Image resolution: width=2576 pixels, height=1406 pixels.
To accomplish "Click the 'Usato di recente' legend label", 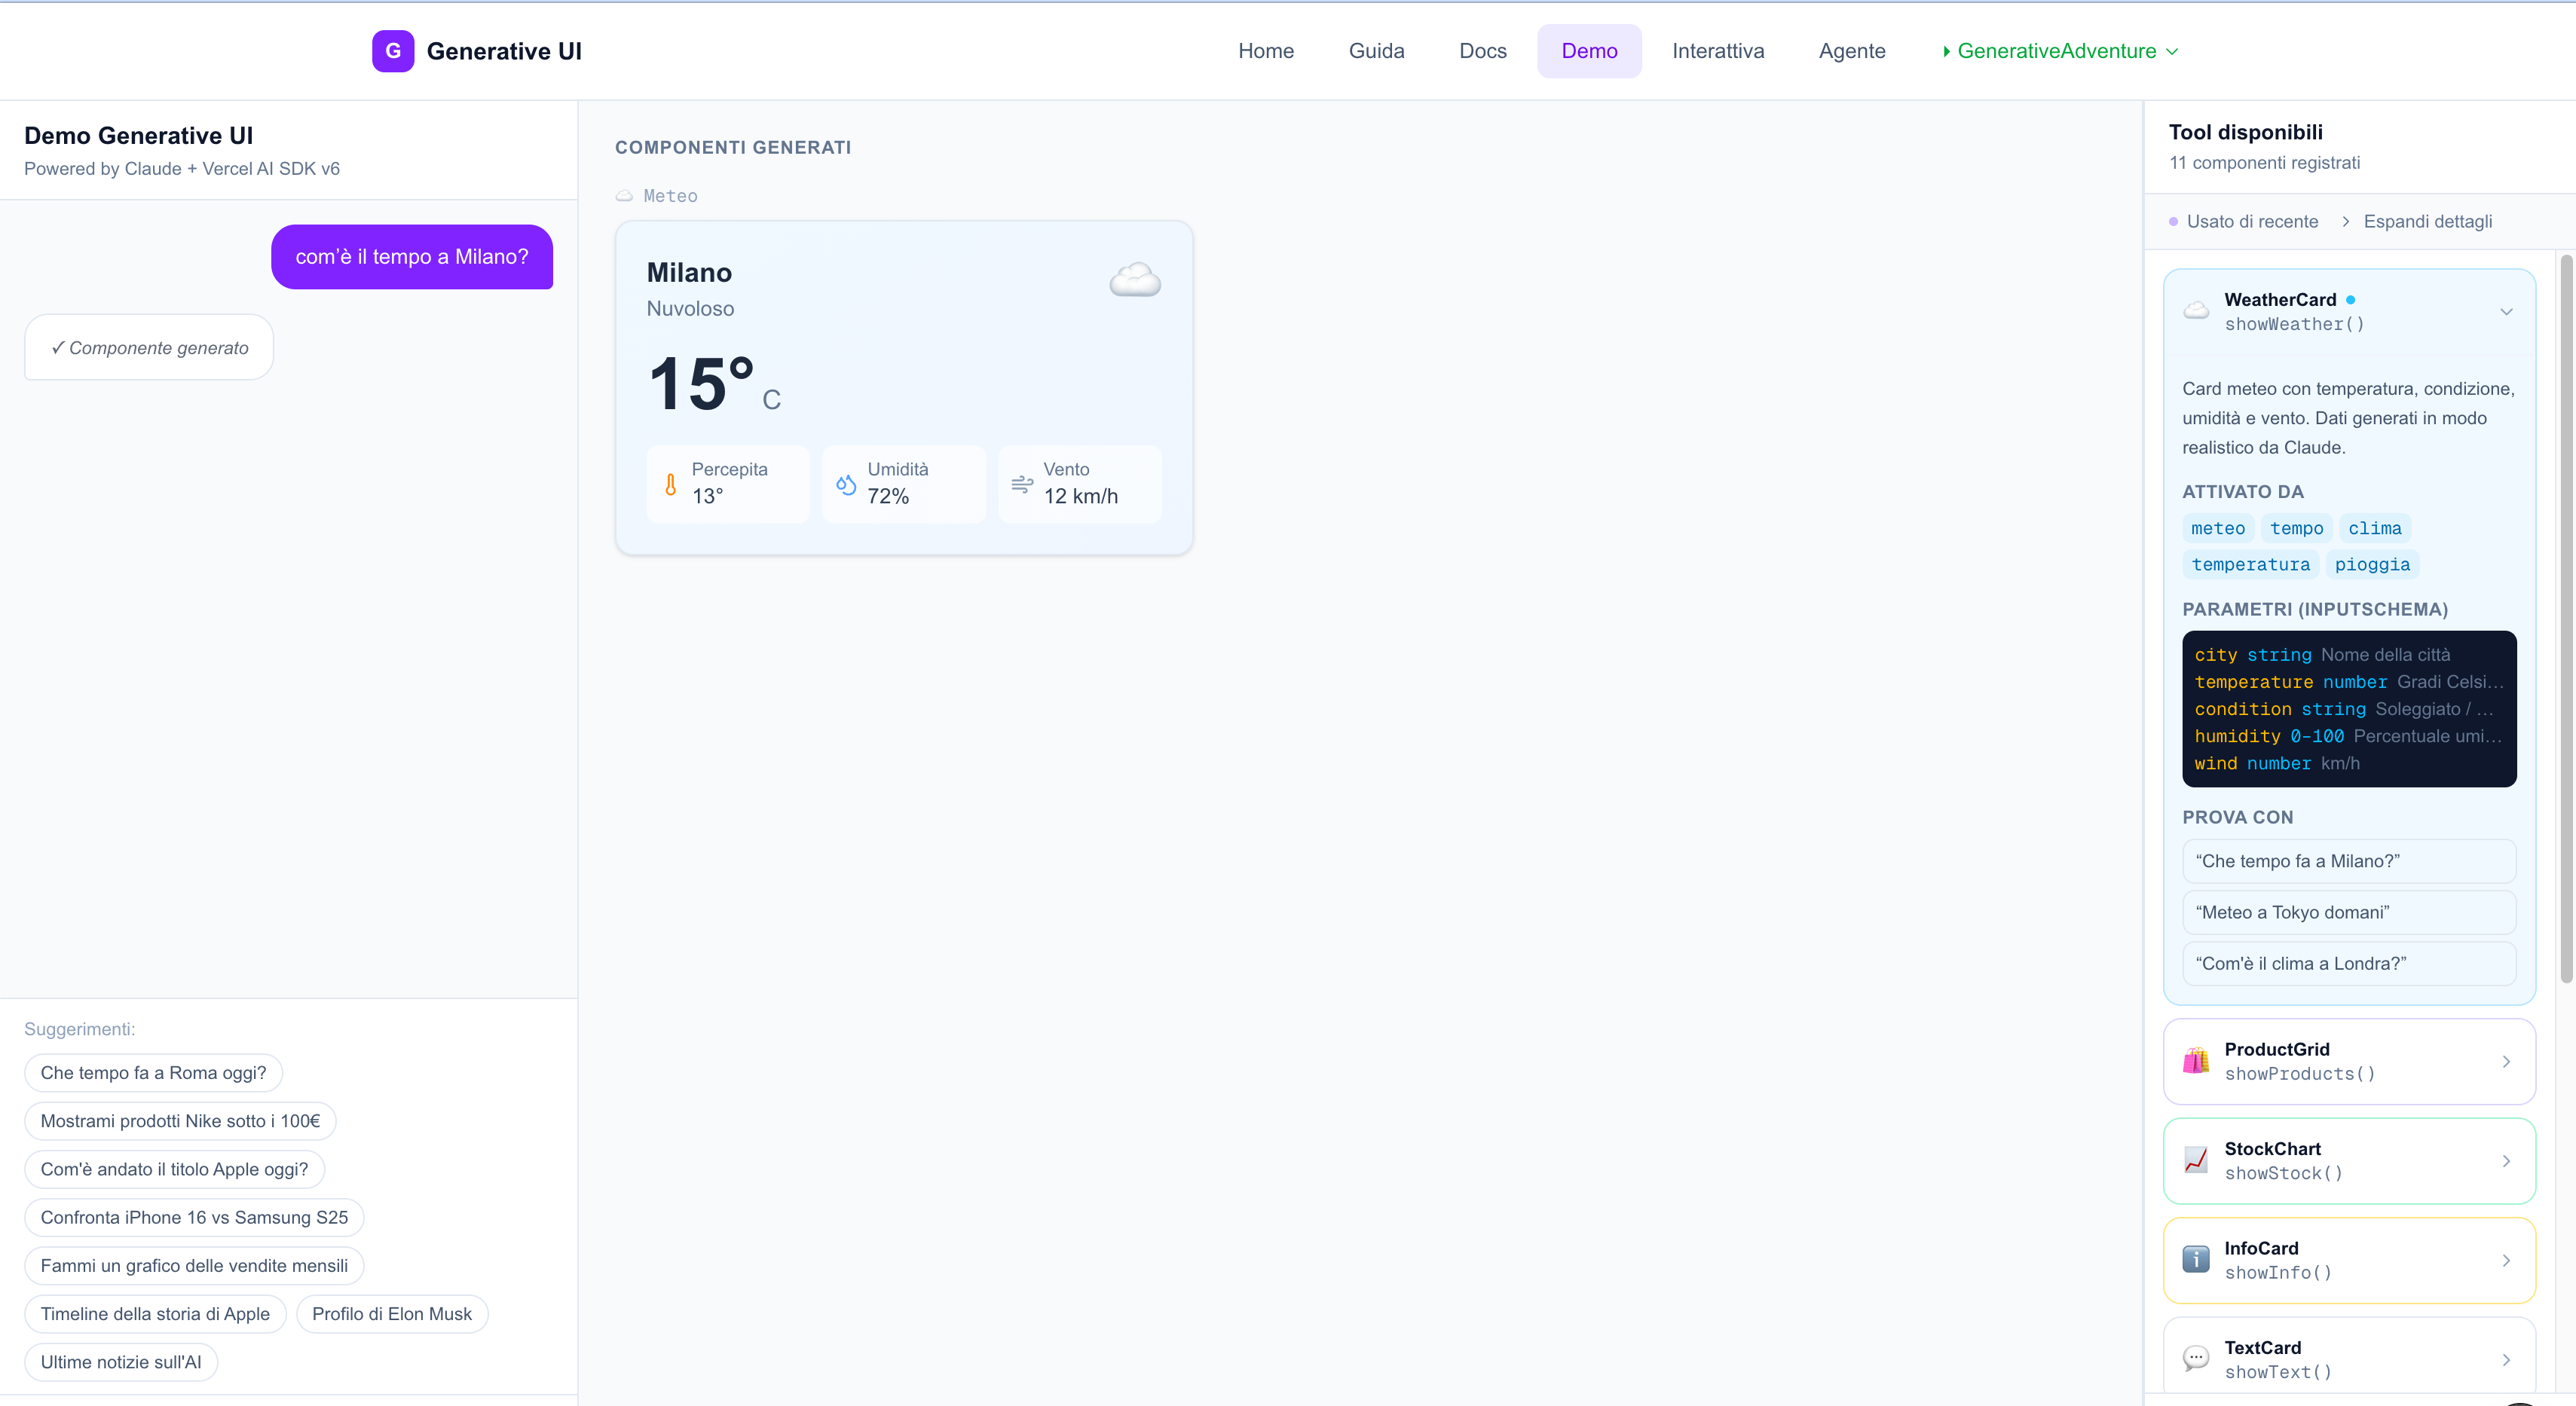I will [2252, 221].
